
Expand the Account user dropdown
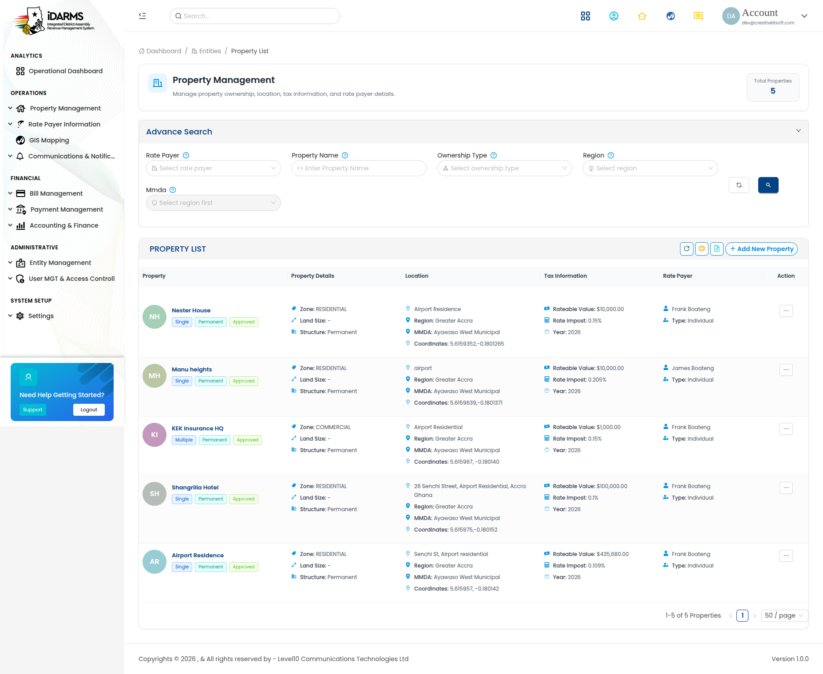click(x=804, y=16)
